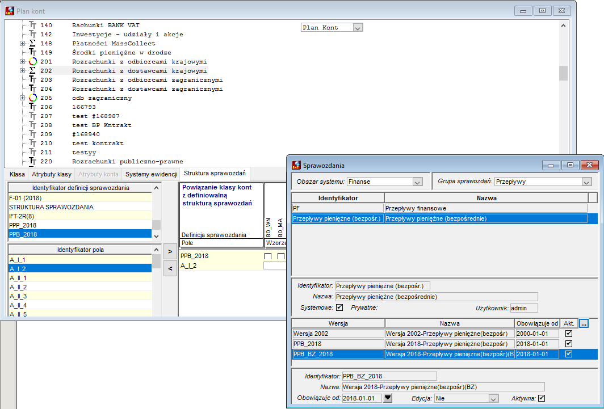Click the Nazwa field for the version
Image resolution: width=604 pixels, height=409 pixels.
443,387
